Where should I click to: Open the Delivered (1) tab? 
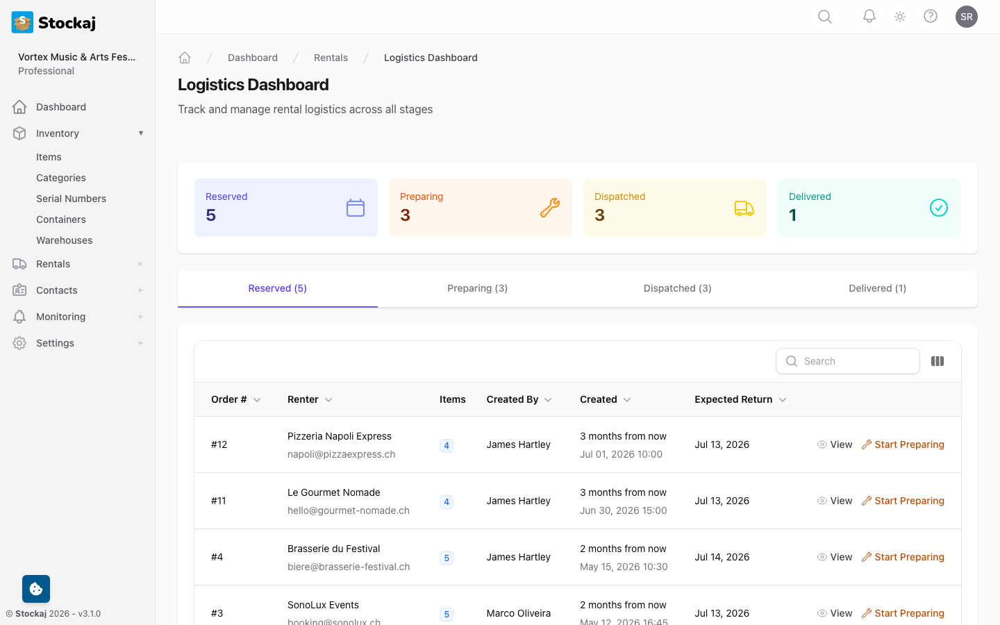[x=877, y=288]
